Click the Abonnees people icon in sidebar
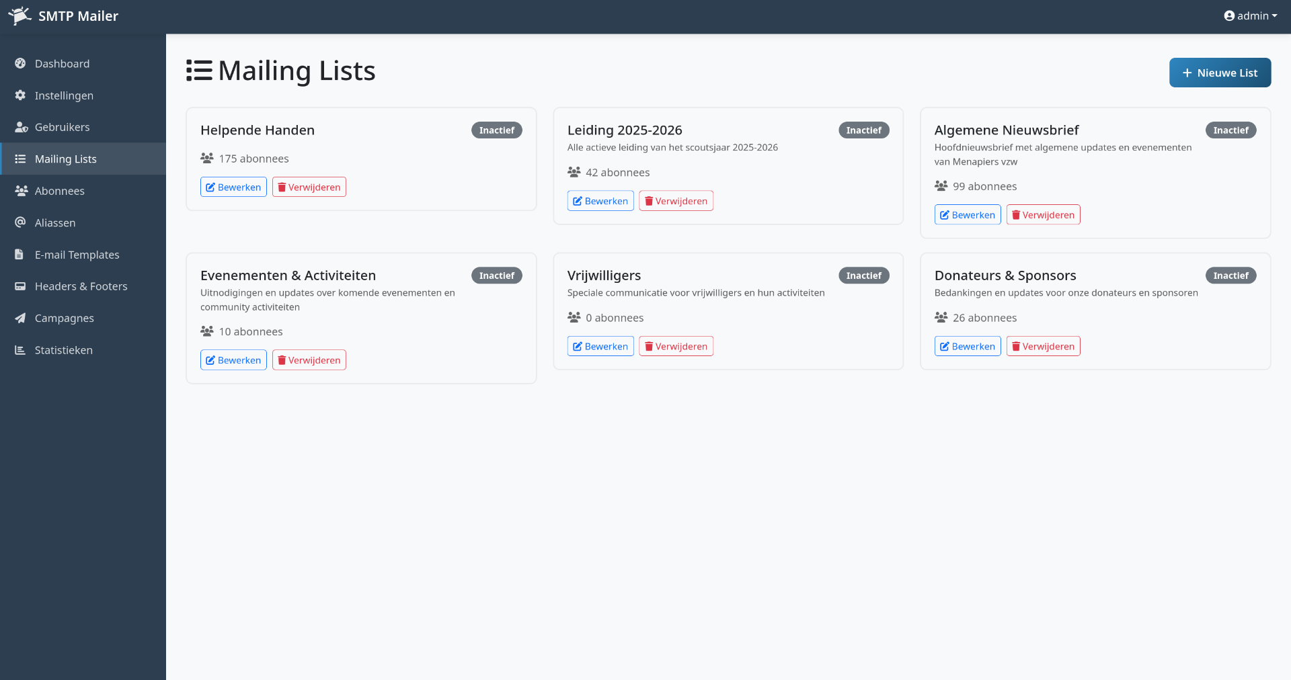Screen dimensions: 1291x680 (x=21, y=191)
